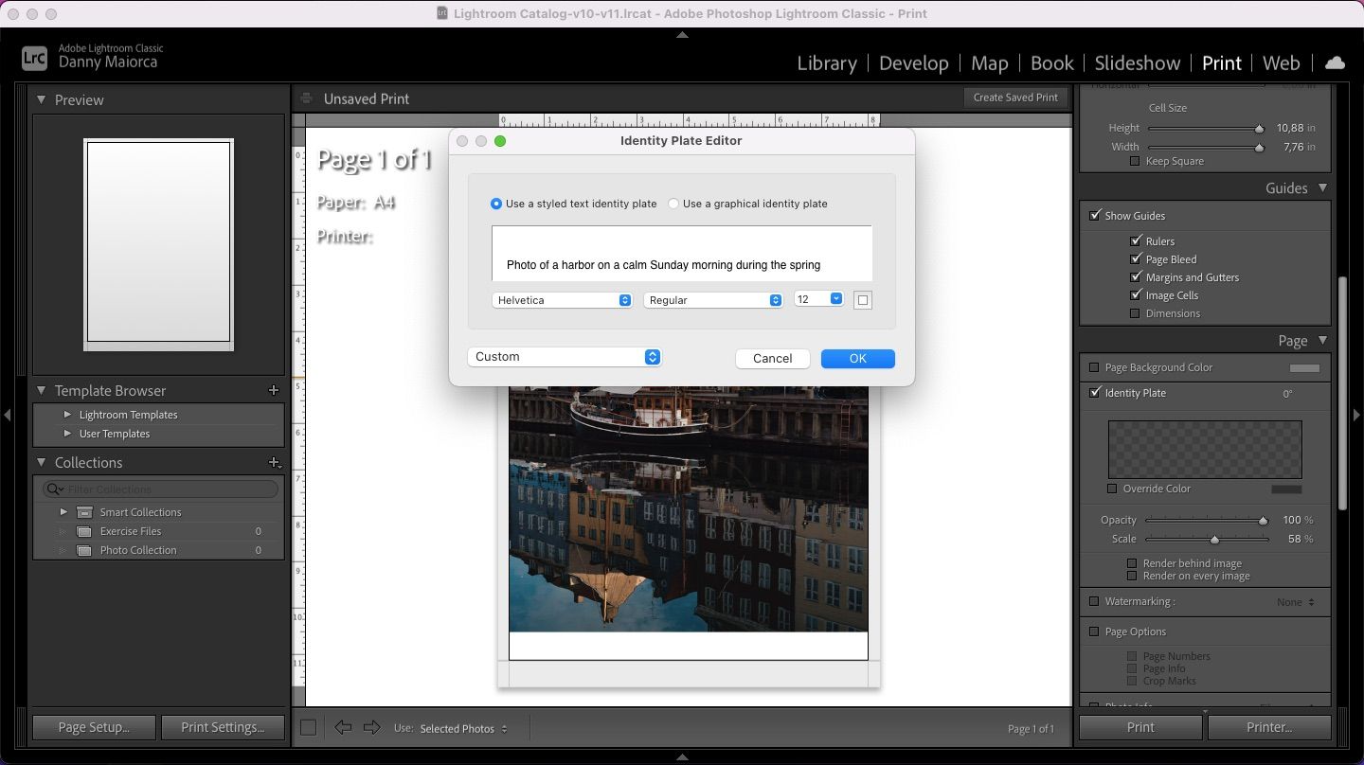This screenshot has height=765, width=1364.
Task: Open Page Setup dialog button
Action: (x=94, y=727)
